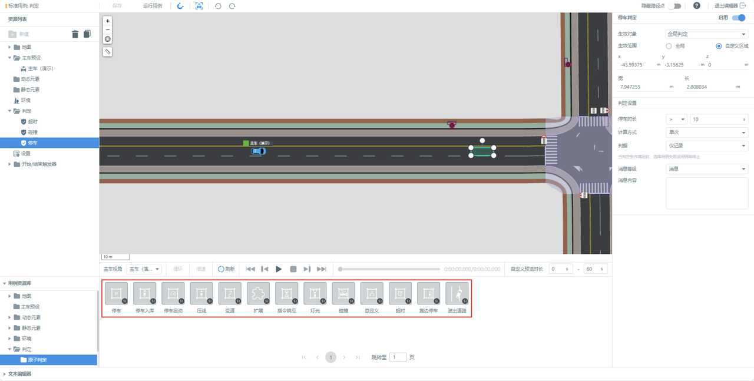Image resolution: width=754 pixels, height=381 pixels.
Task: Open the 生效对象 dropdown
Action: pos(706,34)
